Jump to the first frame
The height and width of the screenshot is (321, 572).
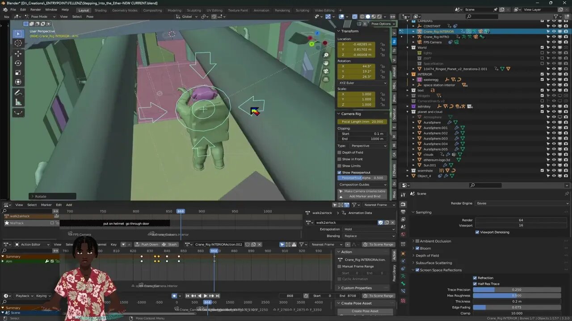188,296
